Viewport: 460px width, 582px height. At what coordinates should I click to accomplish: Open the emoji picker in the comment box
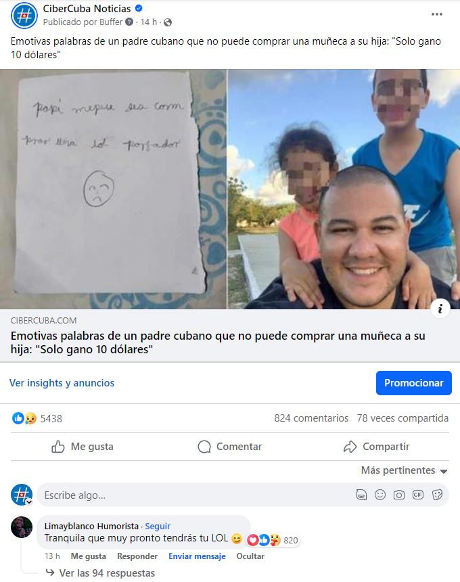point(380,495)
